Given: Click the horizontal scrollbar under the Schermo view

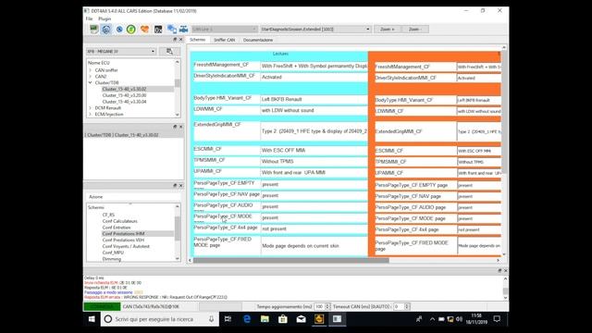Looking at the screenshot, I should pos(291,260).
